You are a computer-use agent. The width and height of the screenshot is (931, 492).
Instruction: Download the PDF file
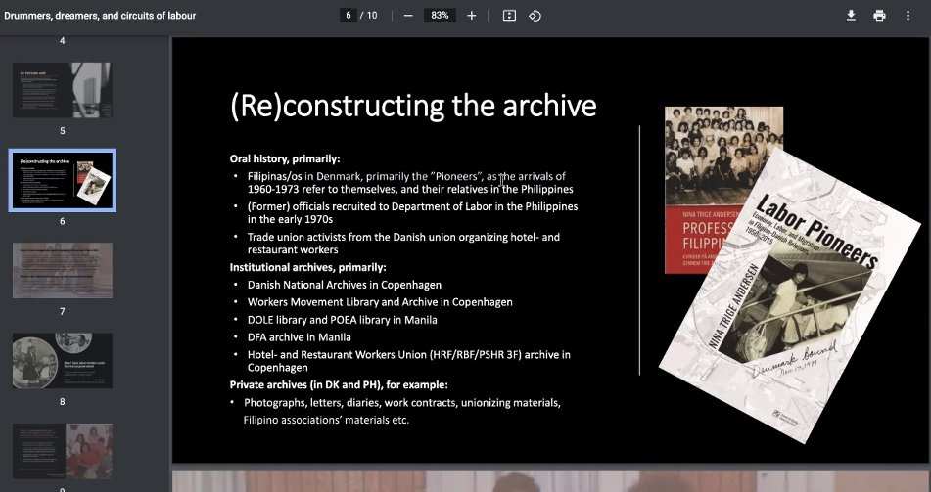pos(851,16)
